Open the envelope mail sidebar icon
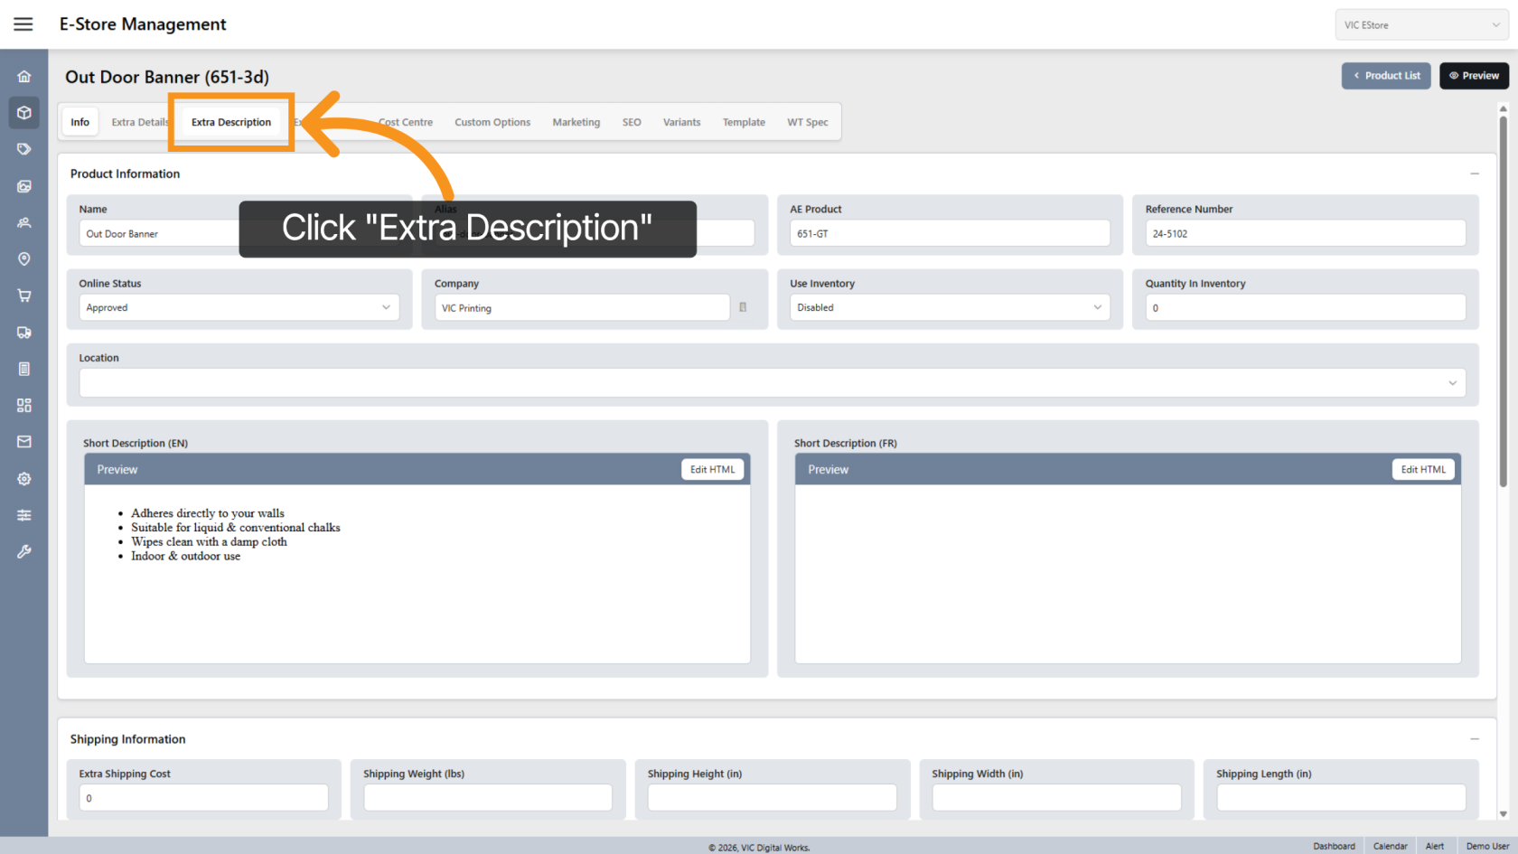This screenshot has width=1518, height=854. (24, 442)
